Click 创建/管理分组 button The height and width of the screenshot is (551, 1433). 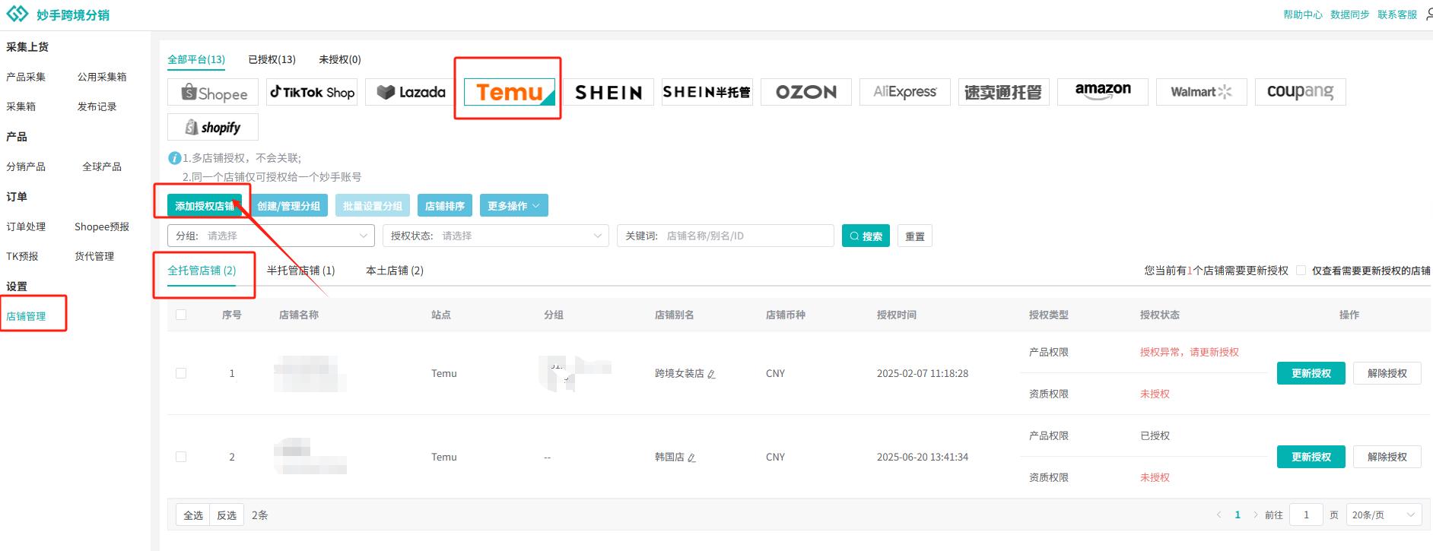pyautogui.click(x=289, y=206)
